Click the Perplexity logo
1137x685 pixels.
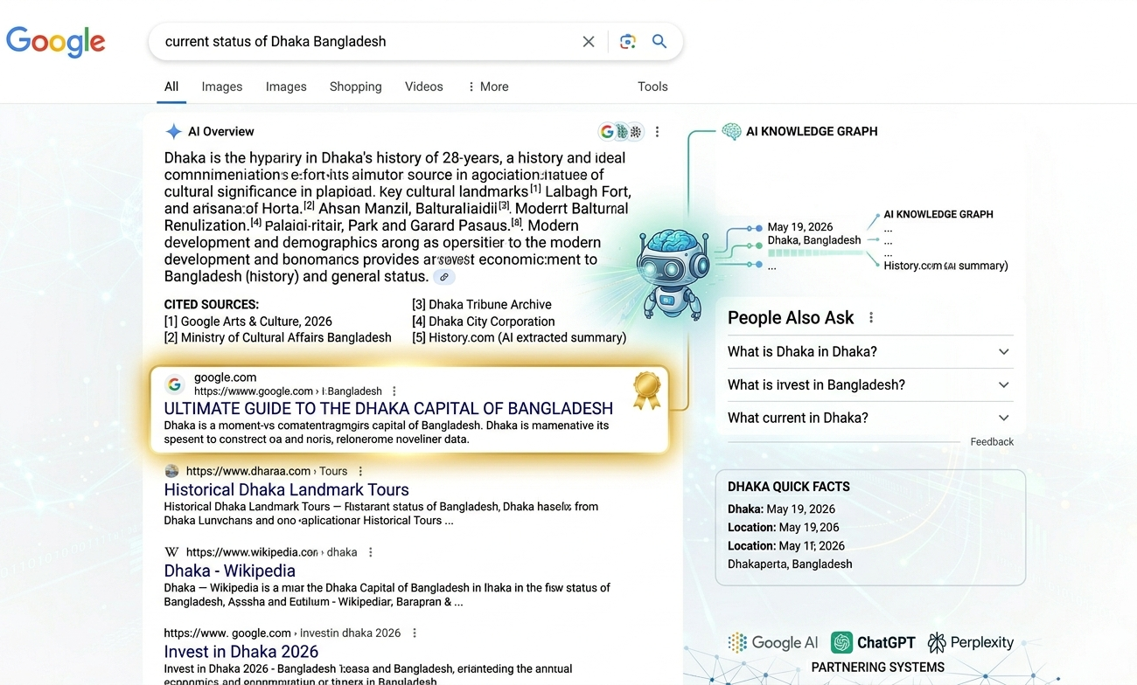[971, 643]
